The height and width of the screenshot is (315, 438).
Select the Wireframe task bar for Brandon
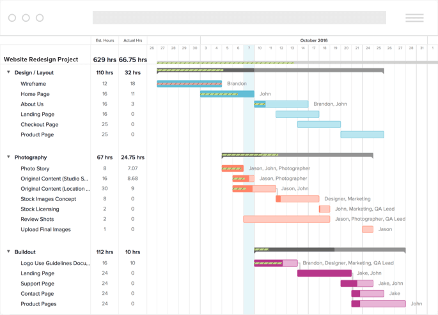point(189,84)
